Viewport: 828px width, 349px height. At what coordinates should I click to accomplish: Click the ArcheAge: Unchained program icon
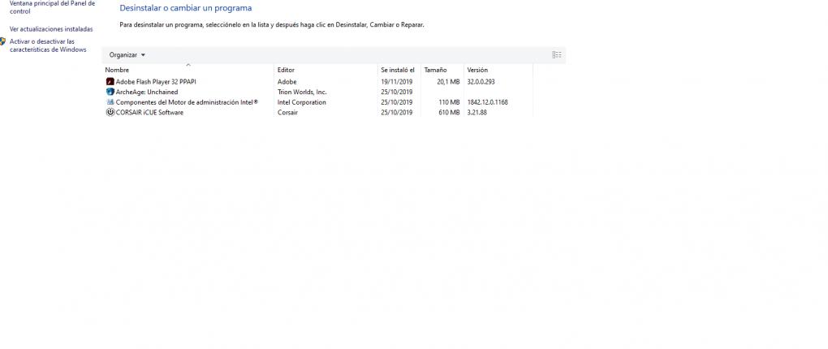[x=110, y=93]
